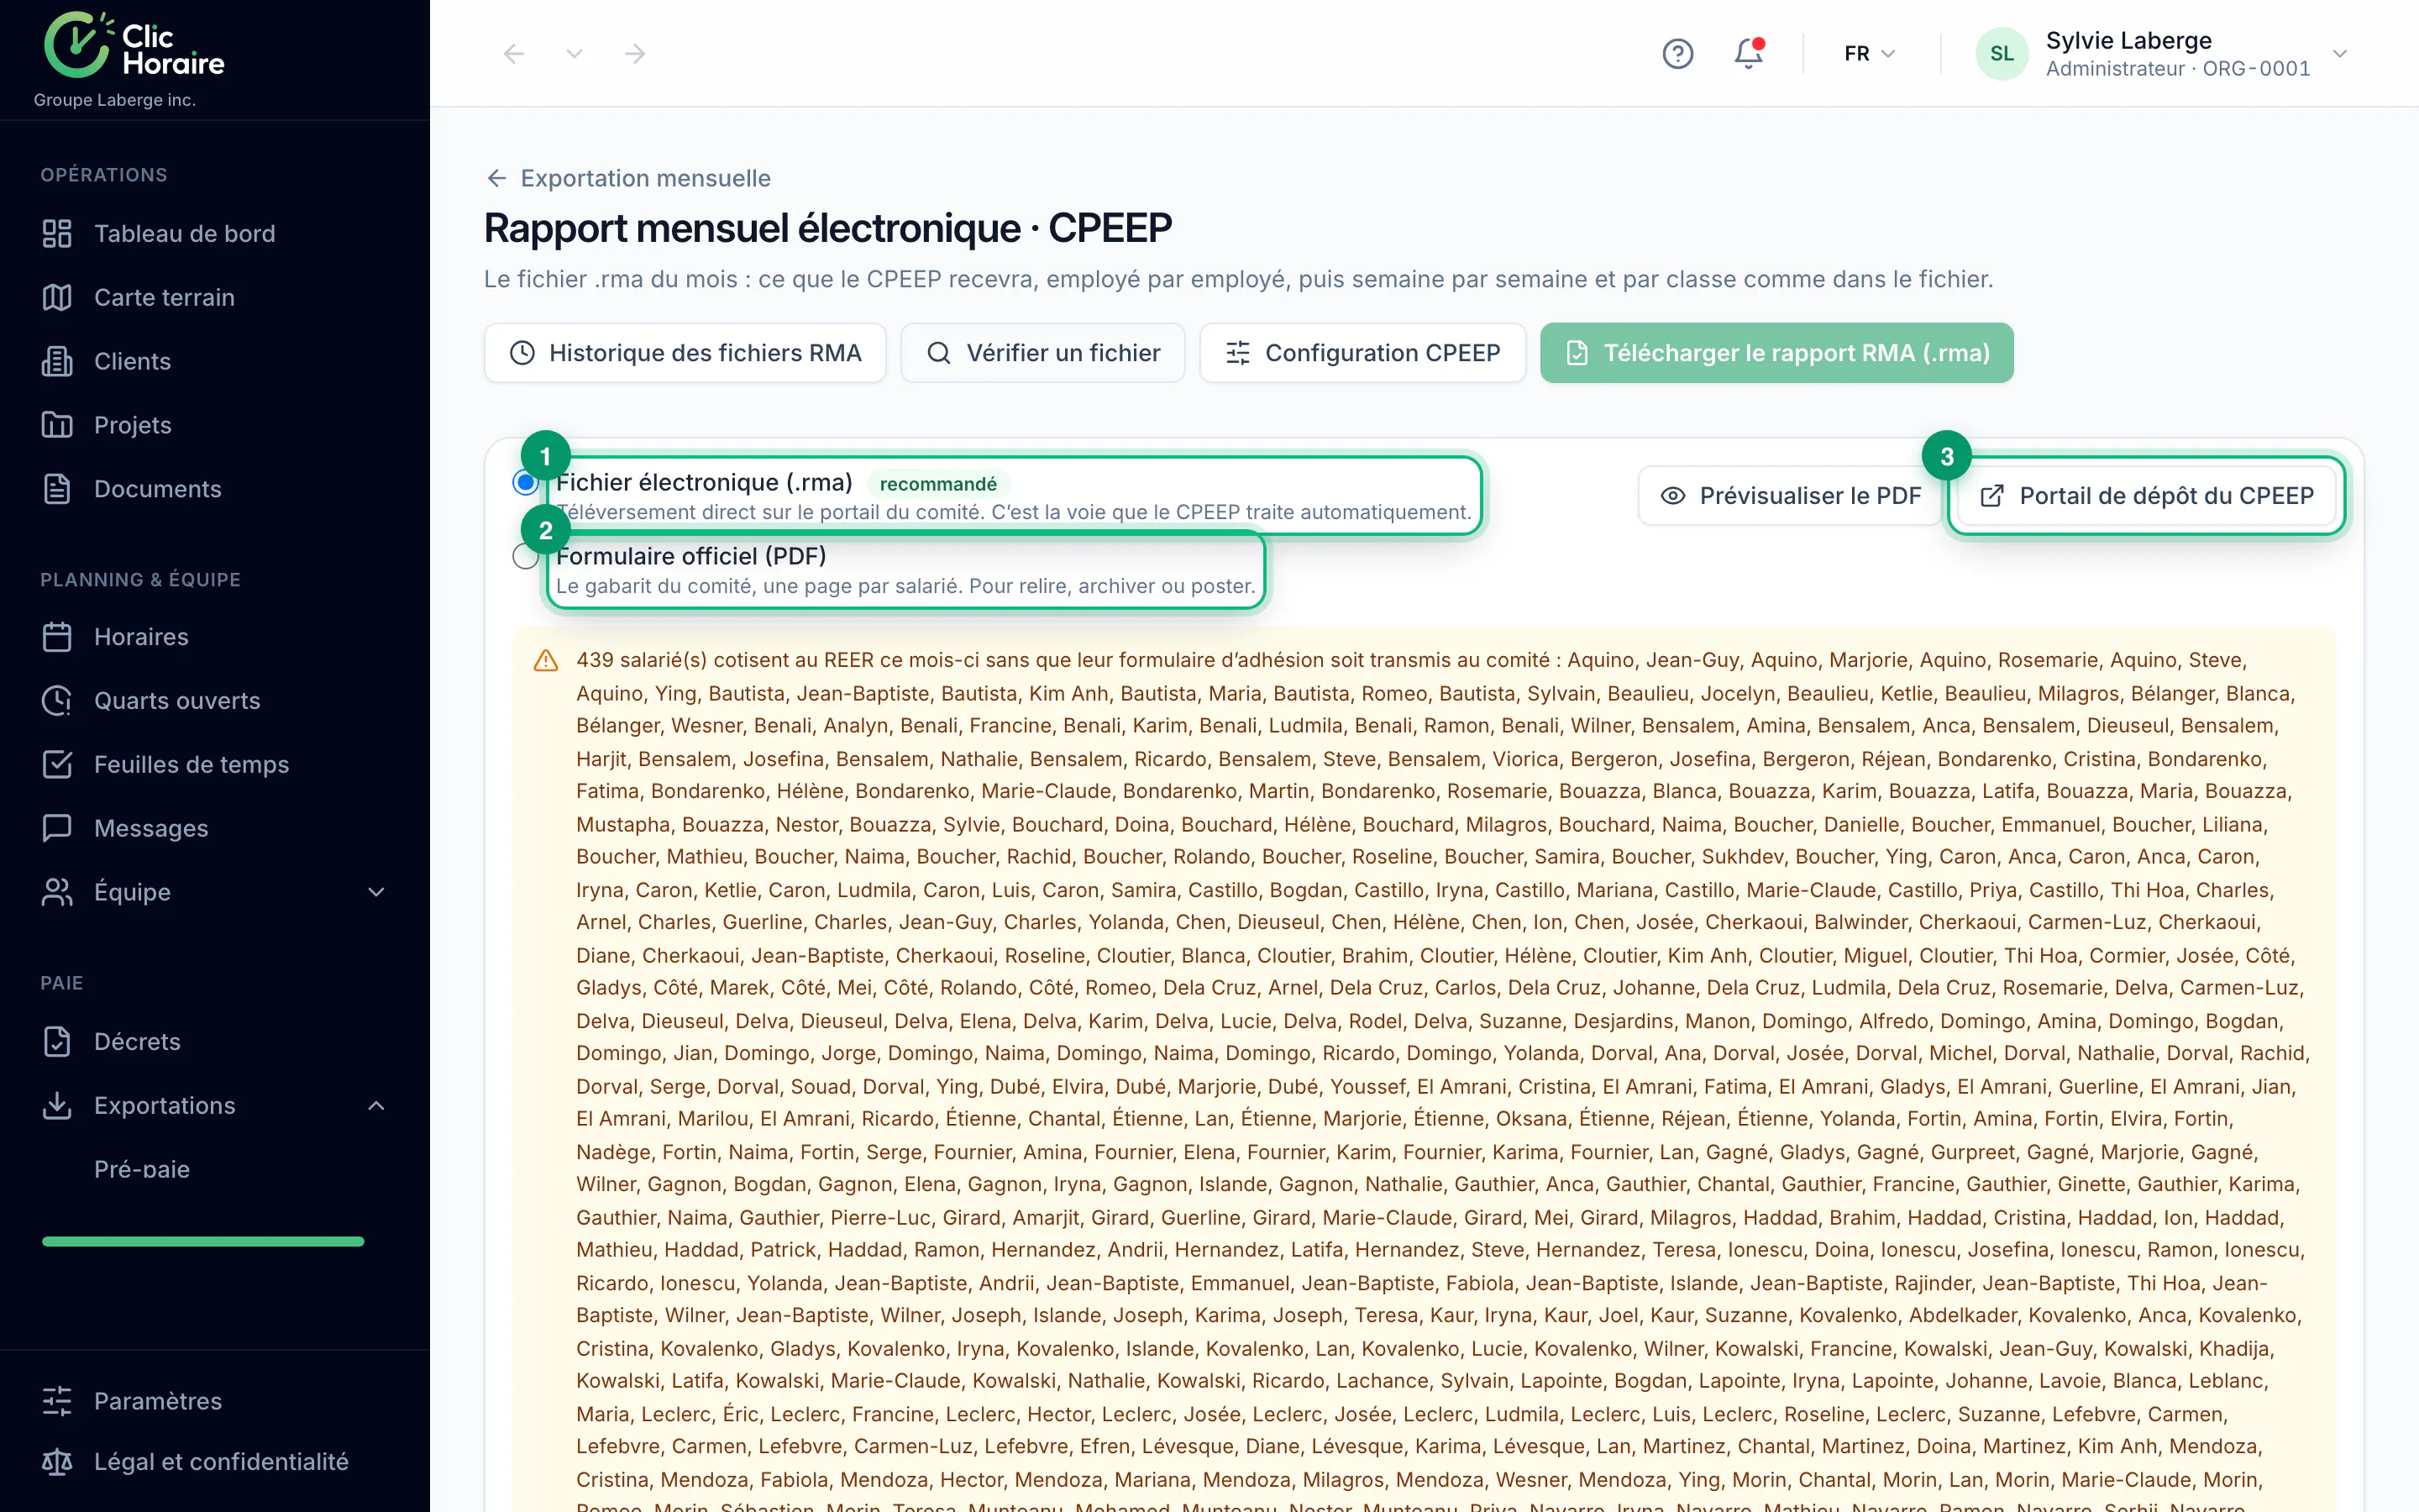Click 'Administrateur · ORG-0001' text
Viewport: 2419px width, 1512px height.
pos(2178,69)
